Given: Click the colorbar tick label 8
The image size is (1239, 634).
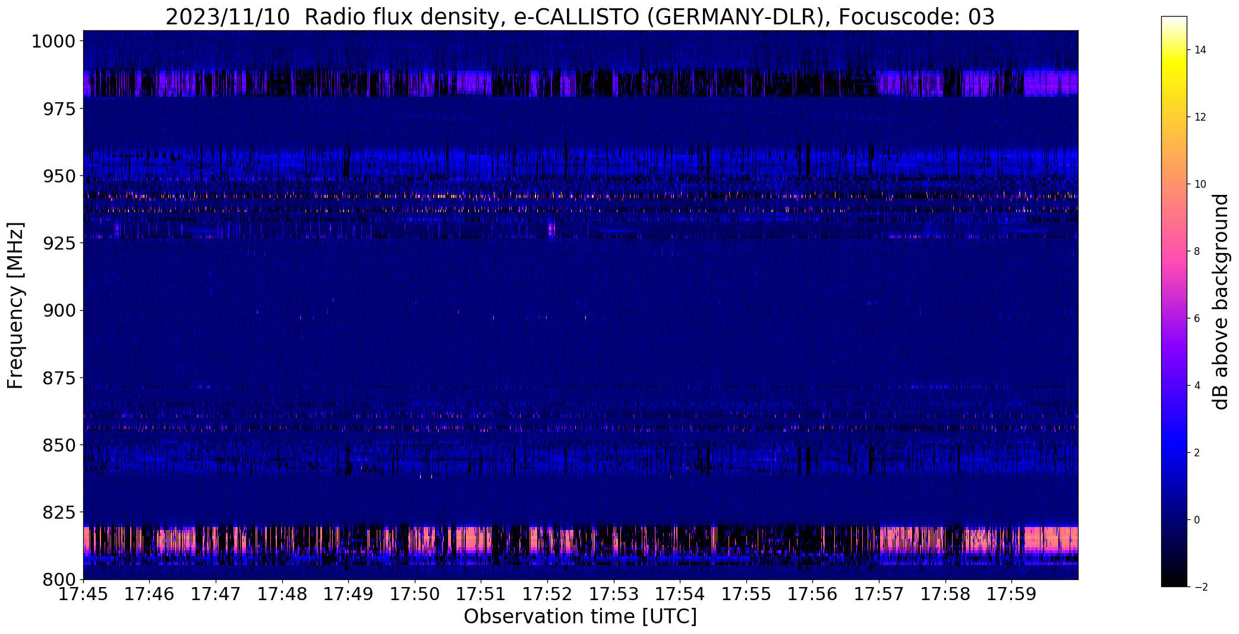Looking at the screenshot, I should tap(1197, 251).
